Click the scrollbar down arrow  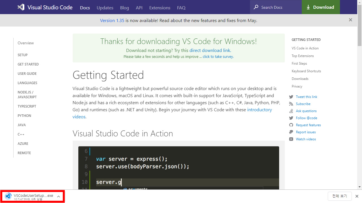(x=359, y=187)
